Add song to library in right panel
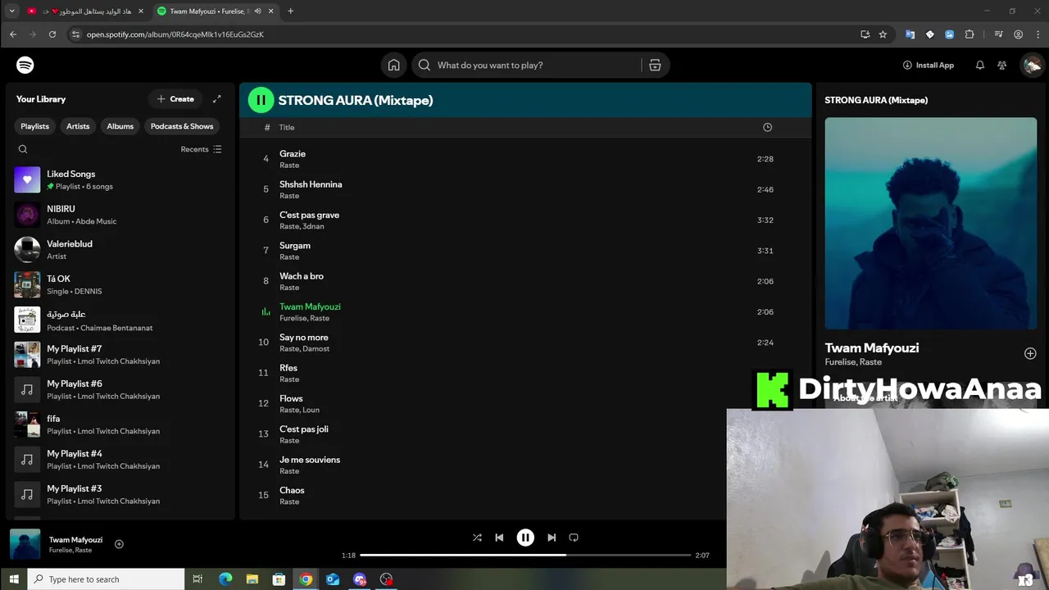This screenshot has height=590, width=1049. (1030, 353)
